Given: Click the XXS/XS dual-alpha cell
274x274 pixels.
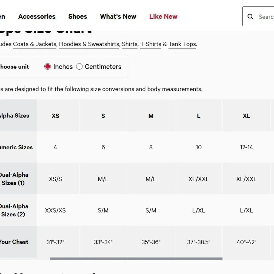Looking at the screenshot, I should coord(55,210).
